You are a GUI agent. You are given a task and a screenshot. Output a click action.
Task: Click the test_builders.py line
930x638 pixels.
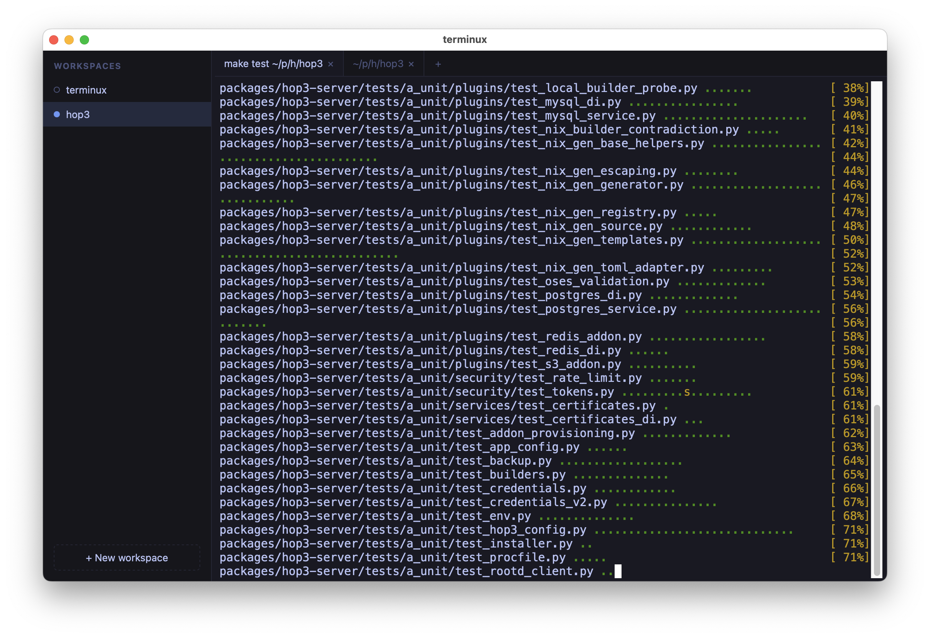click(544, 474)
